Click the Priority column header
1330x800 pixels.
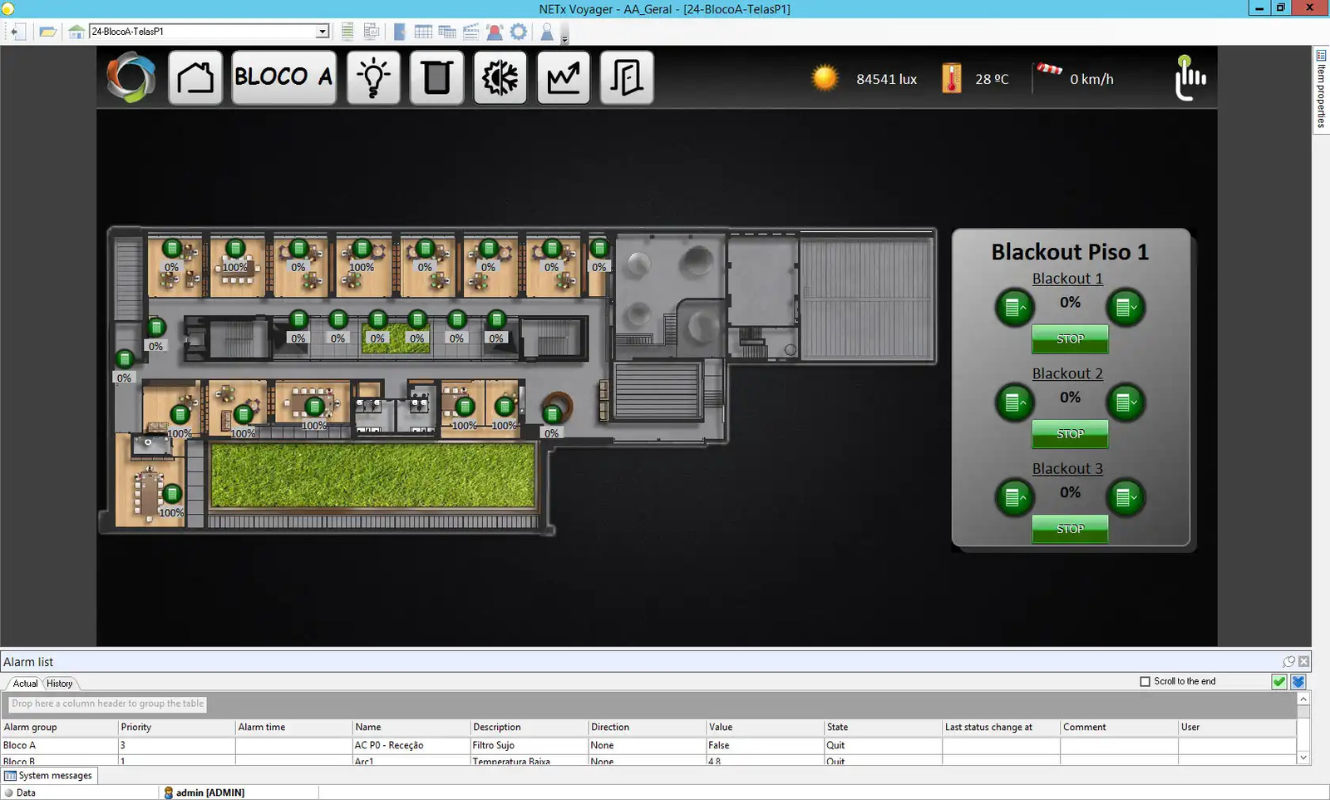point(136,727)
